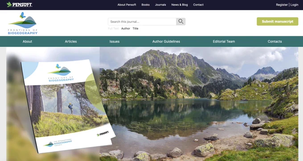
Task: Open the Articles tab
Action: pyautogui.click(x=71, y=41)
